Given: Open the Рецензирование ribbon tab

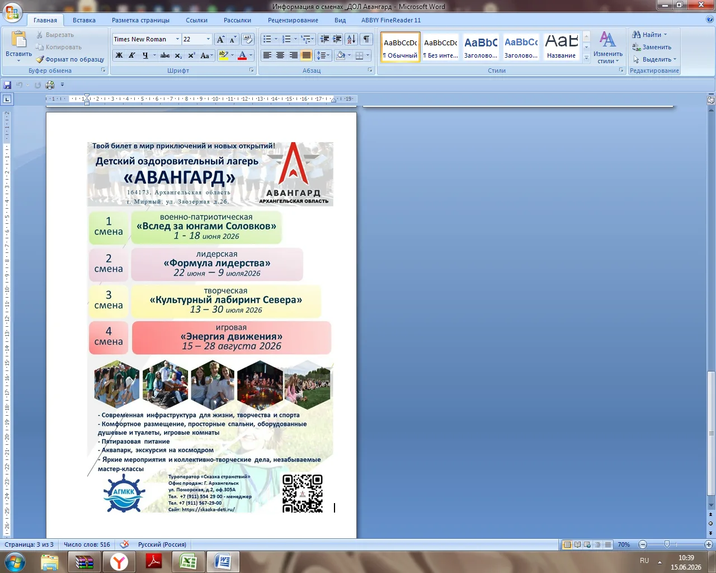Looking at the screenshot, I should (x=293, y=20).
